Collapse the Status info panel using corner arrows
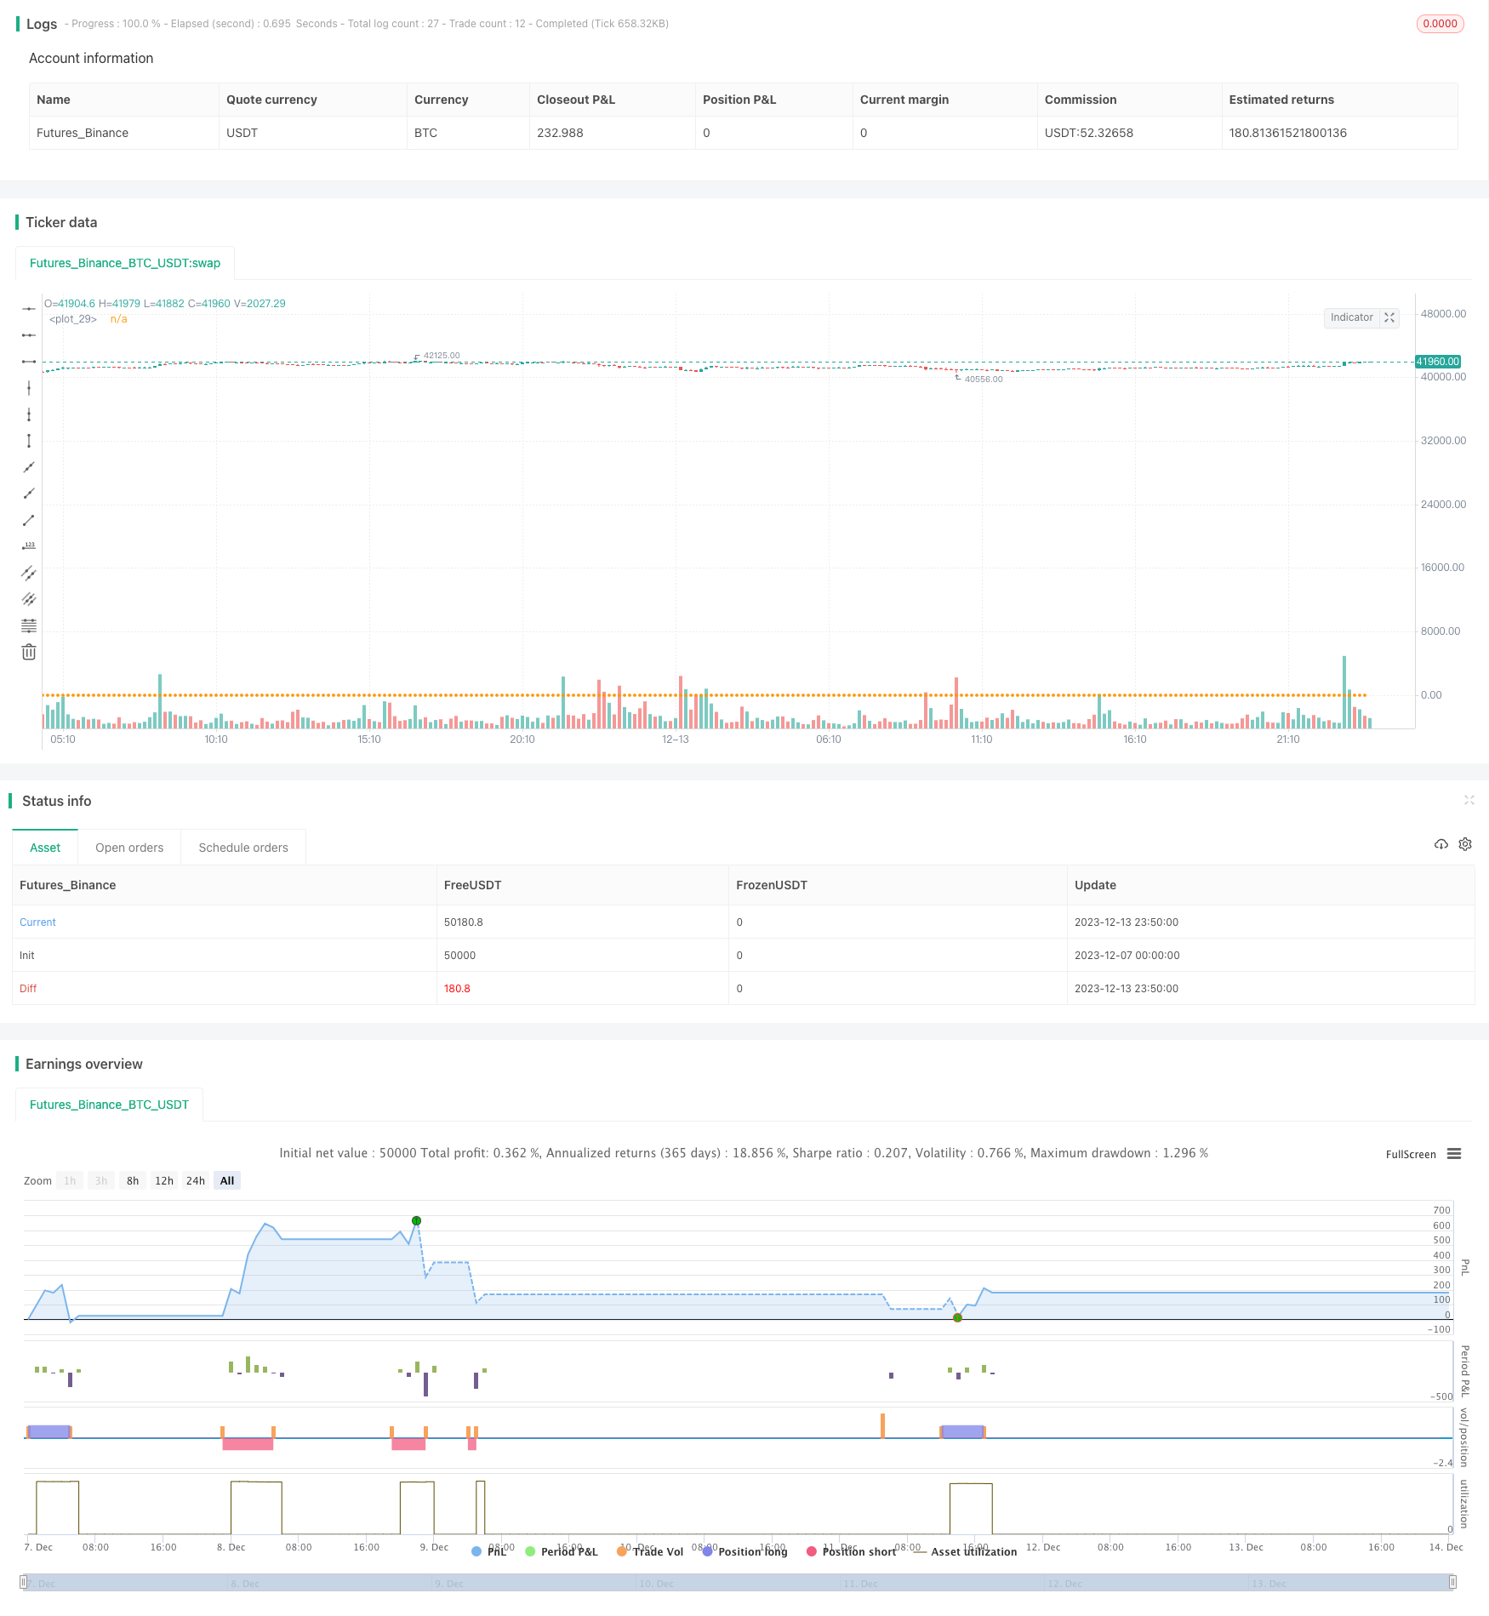Image resolution: width=1489 pixels, height=1616 pixels. click(x=1469, y=800)
